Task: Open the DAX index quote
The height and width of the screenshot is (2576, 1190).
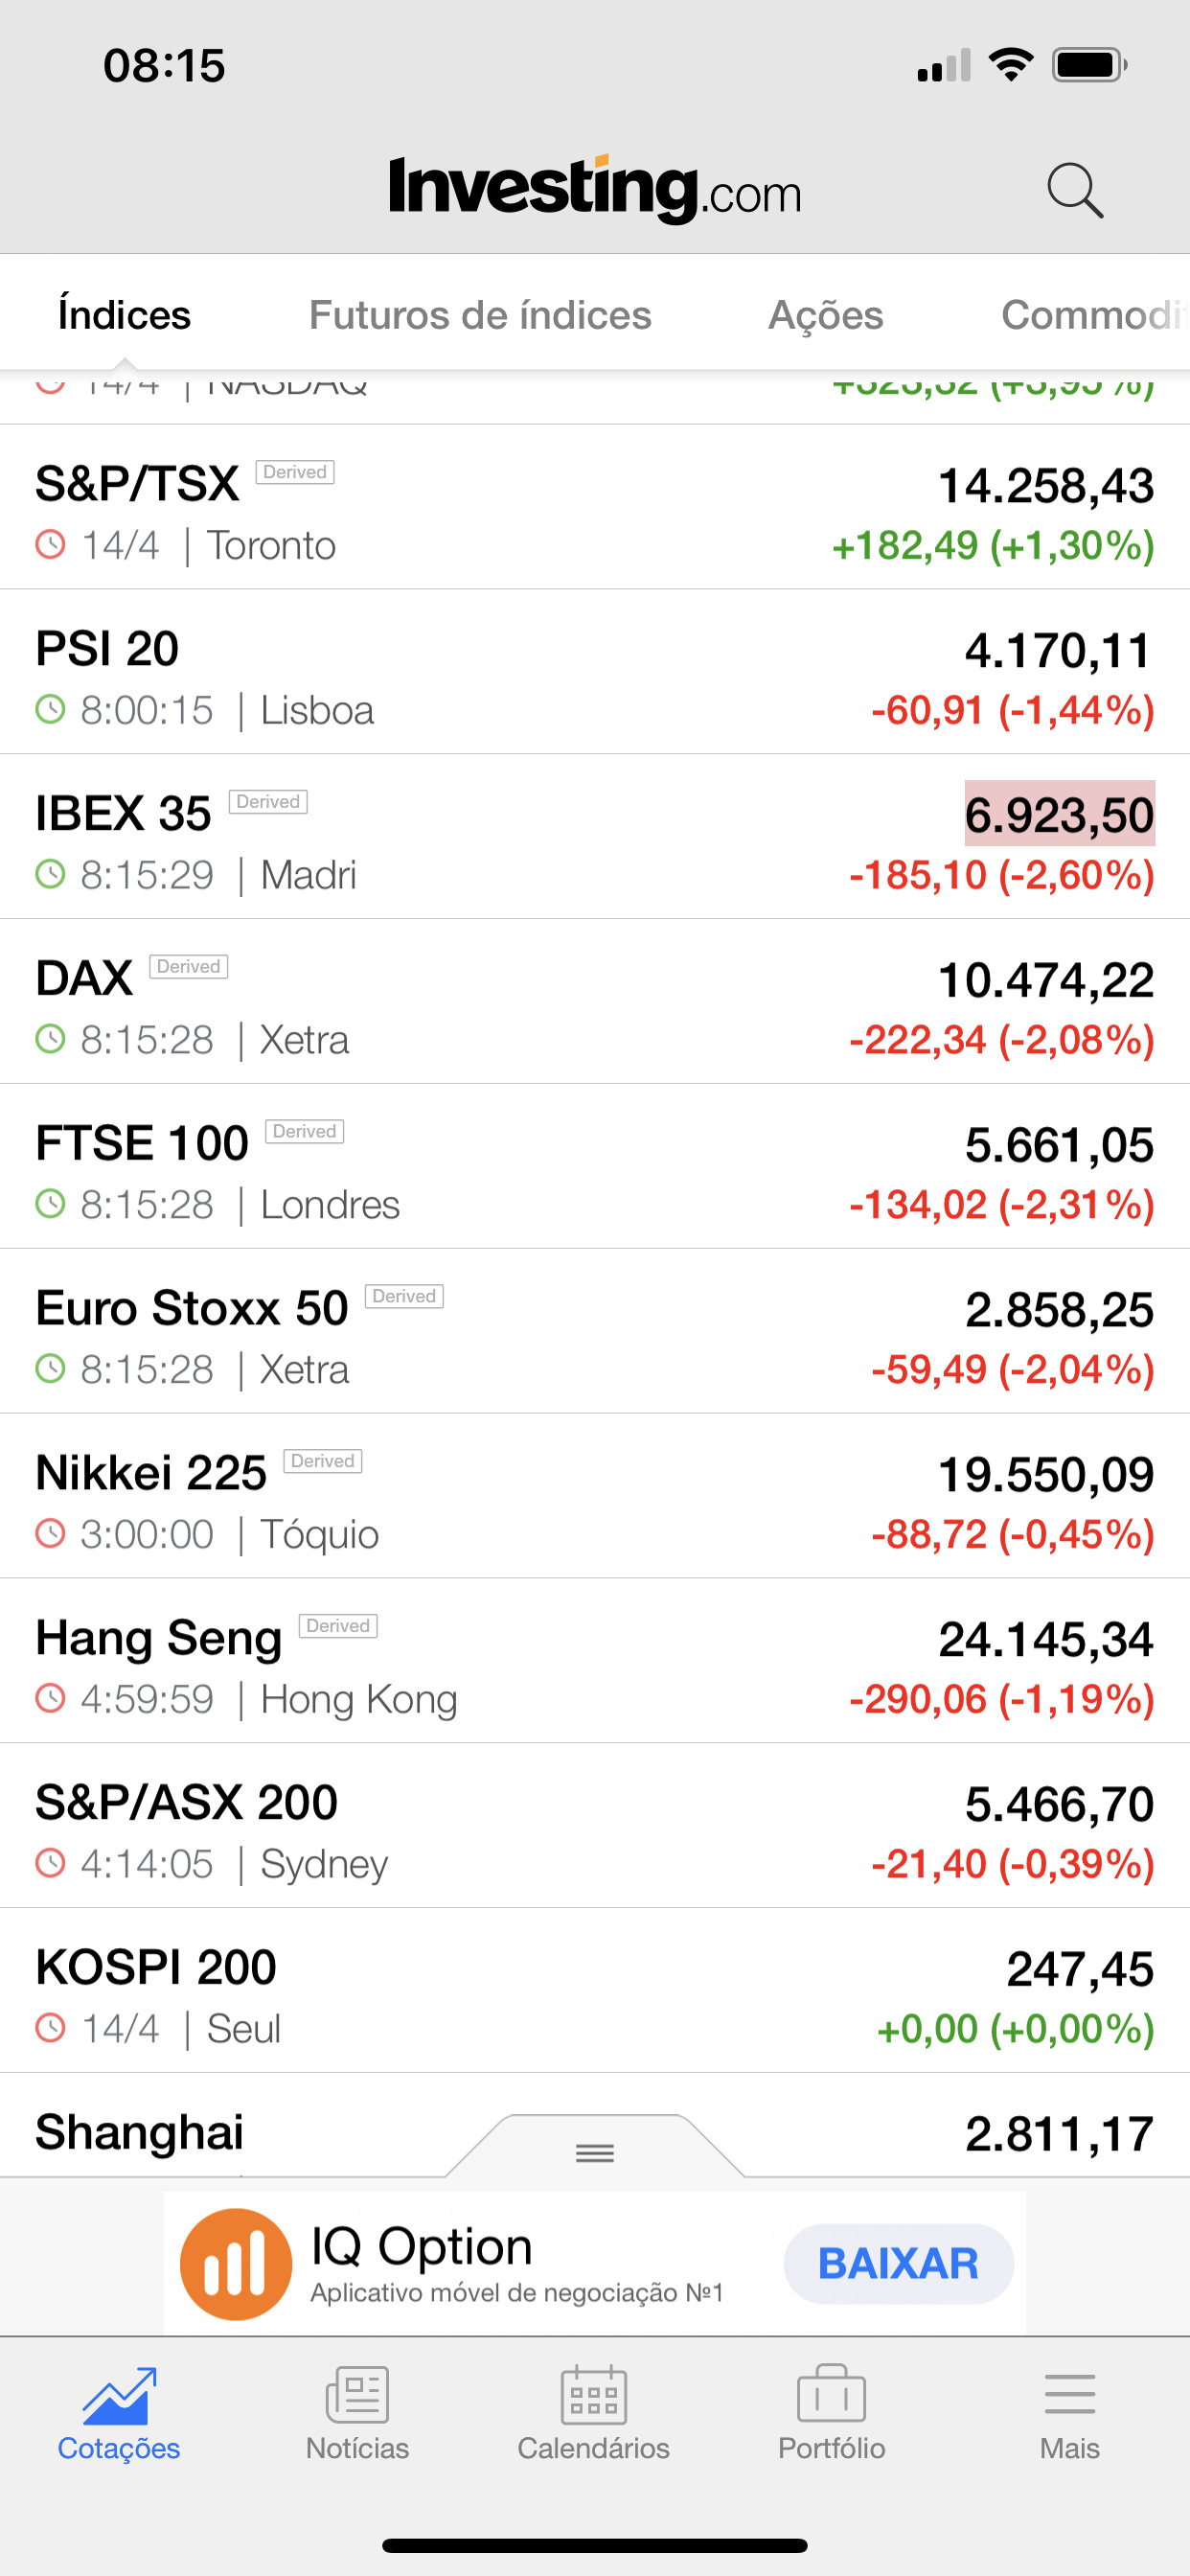Action: [595, 1002]
